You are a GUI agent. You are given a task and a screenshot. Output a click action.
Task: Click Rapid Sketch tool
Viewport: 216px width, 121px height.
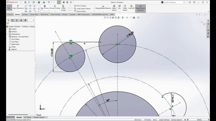click(125, 8)
